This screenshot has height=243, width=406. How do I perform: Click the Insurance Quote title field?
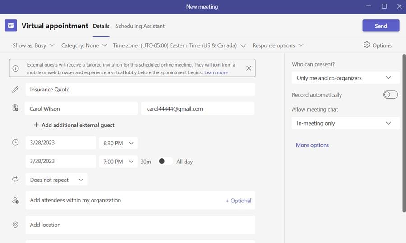[140, 90]
